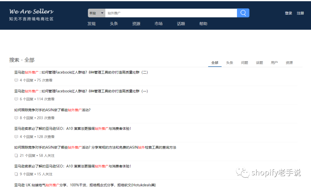Click the comment icon next to the 114-views result
Image resolution: width=311 pixels, height=187 pixels.
(x=16, y=99)
